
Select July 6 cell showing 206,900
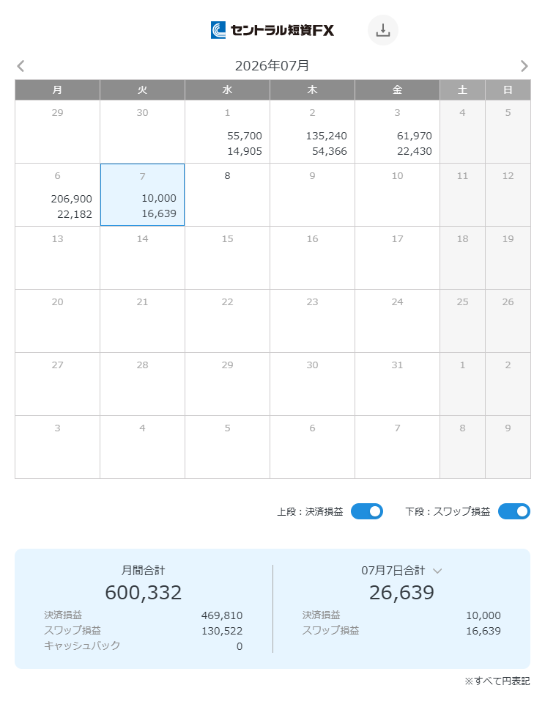pos(58,194)
